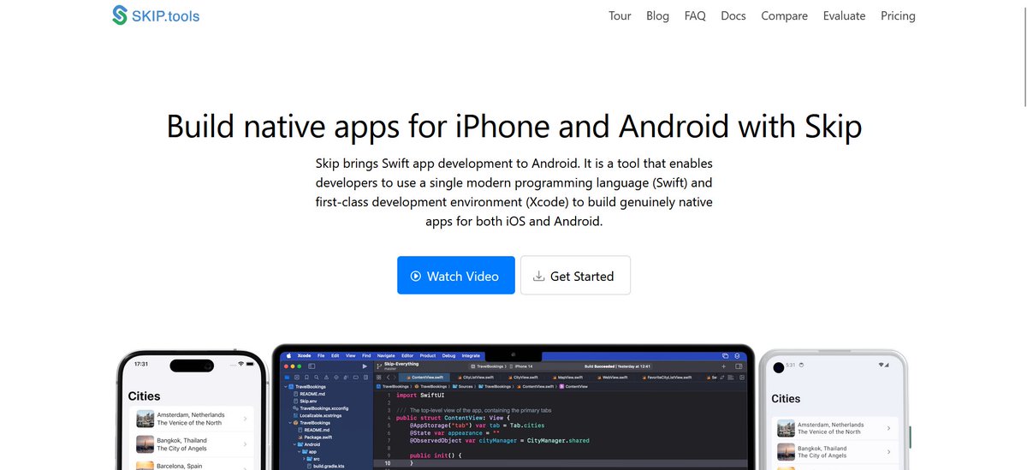Open the Compare page
Image resolution: width=1027 pixels, height=470 pixels.
(x=784, y=15)
